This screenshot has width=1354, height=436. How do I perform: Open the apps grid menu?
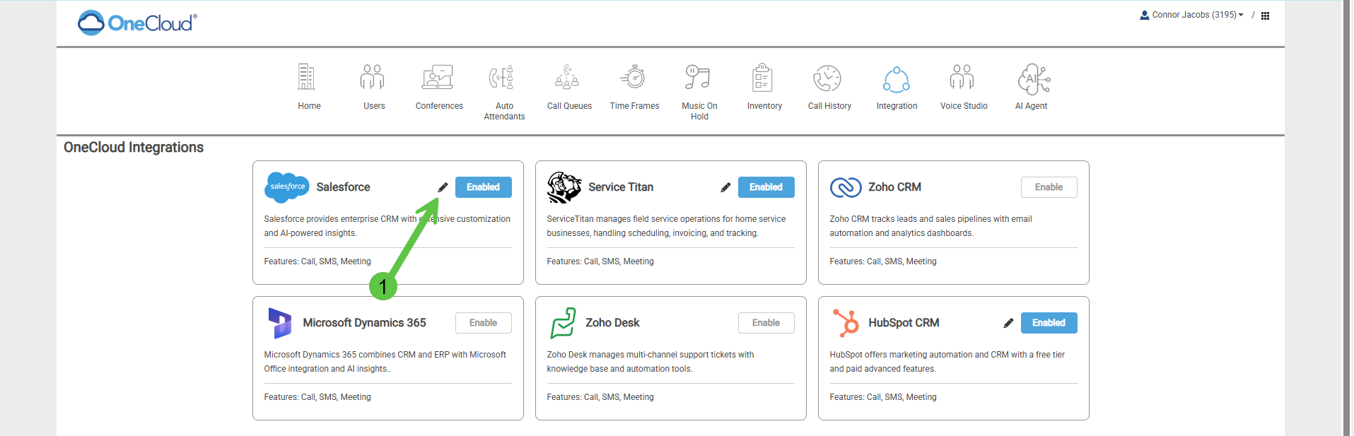[1265, 16]
